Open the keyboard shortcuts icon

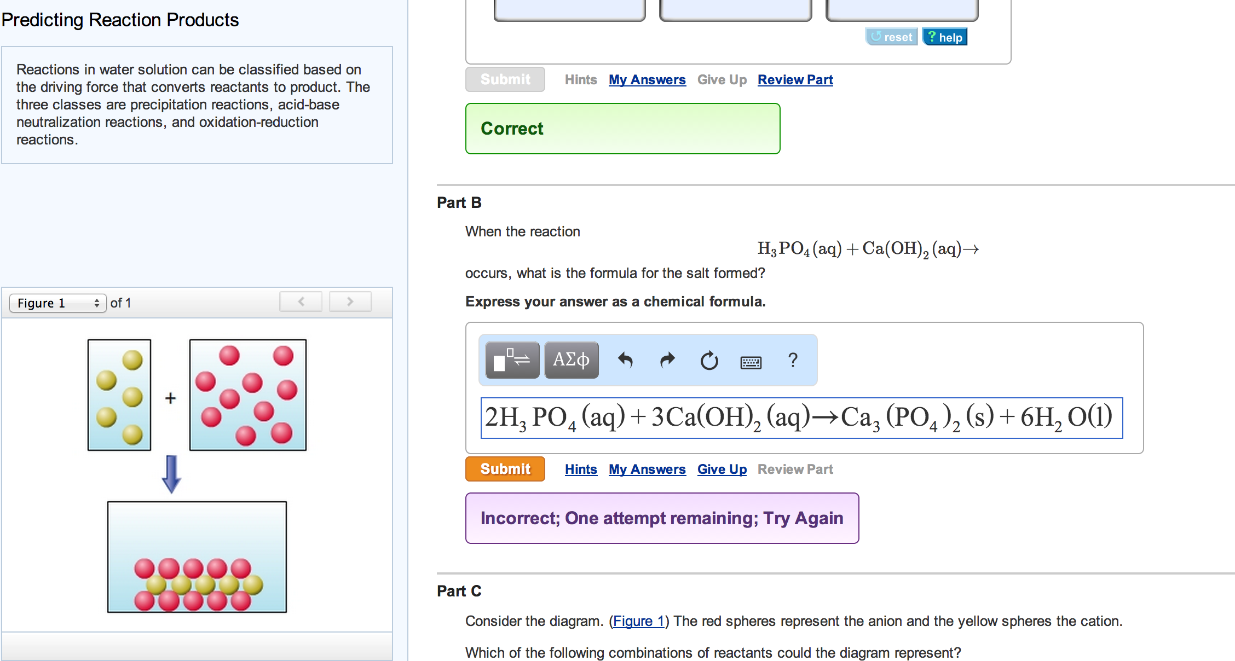[x=751, y=362]
